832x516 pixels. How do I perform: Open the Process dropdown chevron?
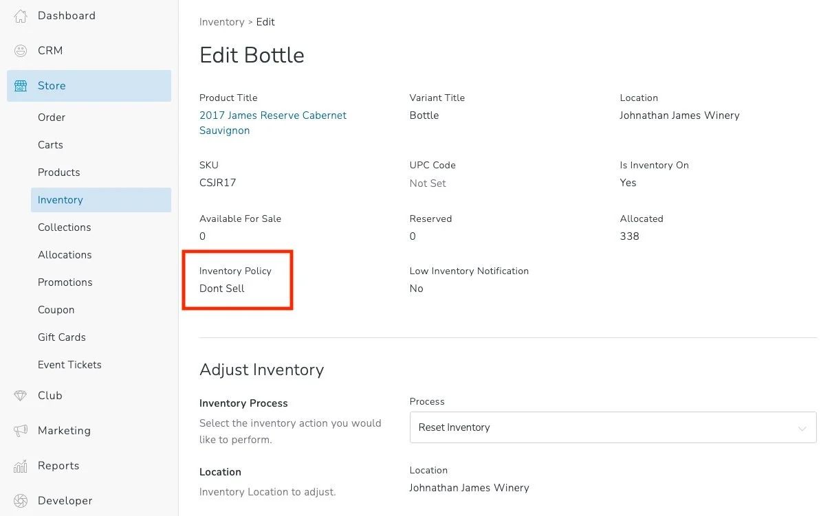pyautogui.click(x=802, y=428)
